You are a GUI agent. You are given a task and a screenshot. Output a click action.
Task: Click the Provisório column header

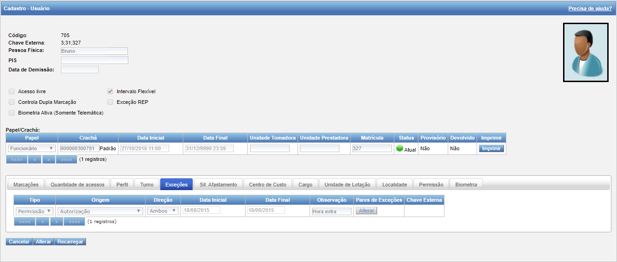[x=433, y=138]
